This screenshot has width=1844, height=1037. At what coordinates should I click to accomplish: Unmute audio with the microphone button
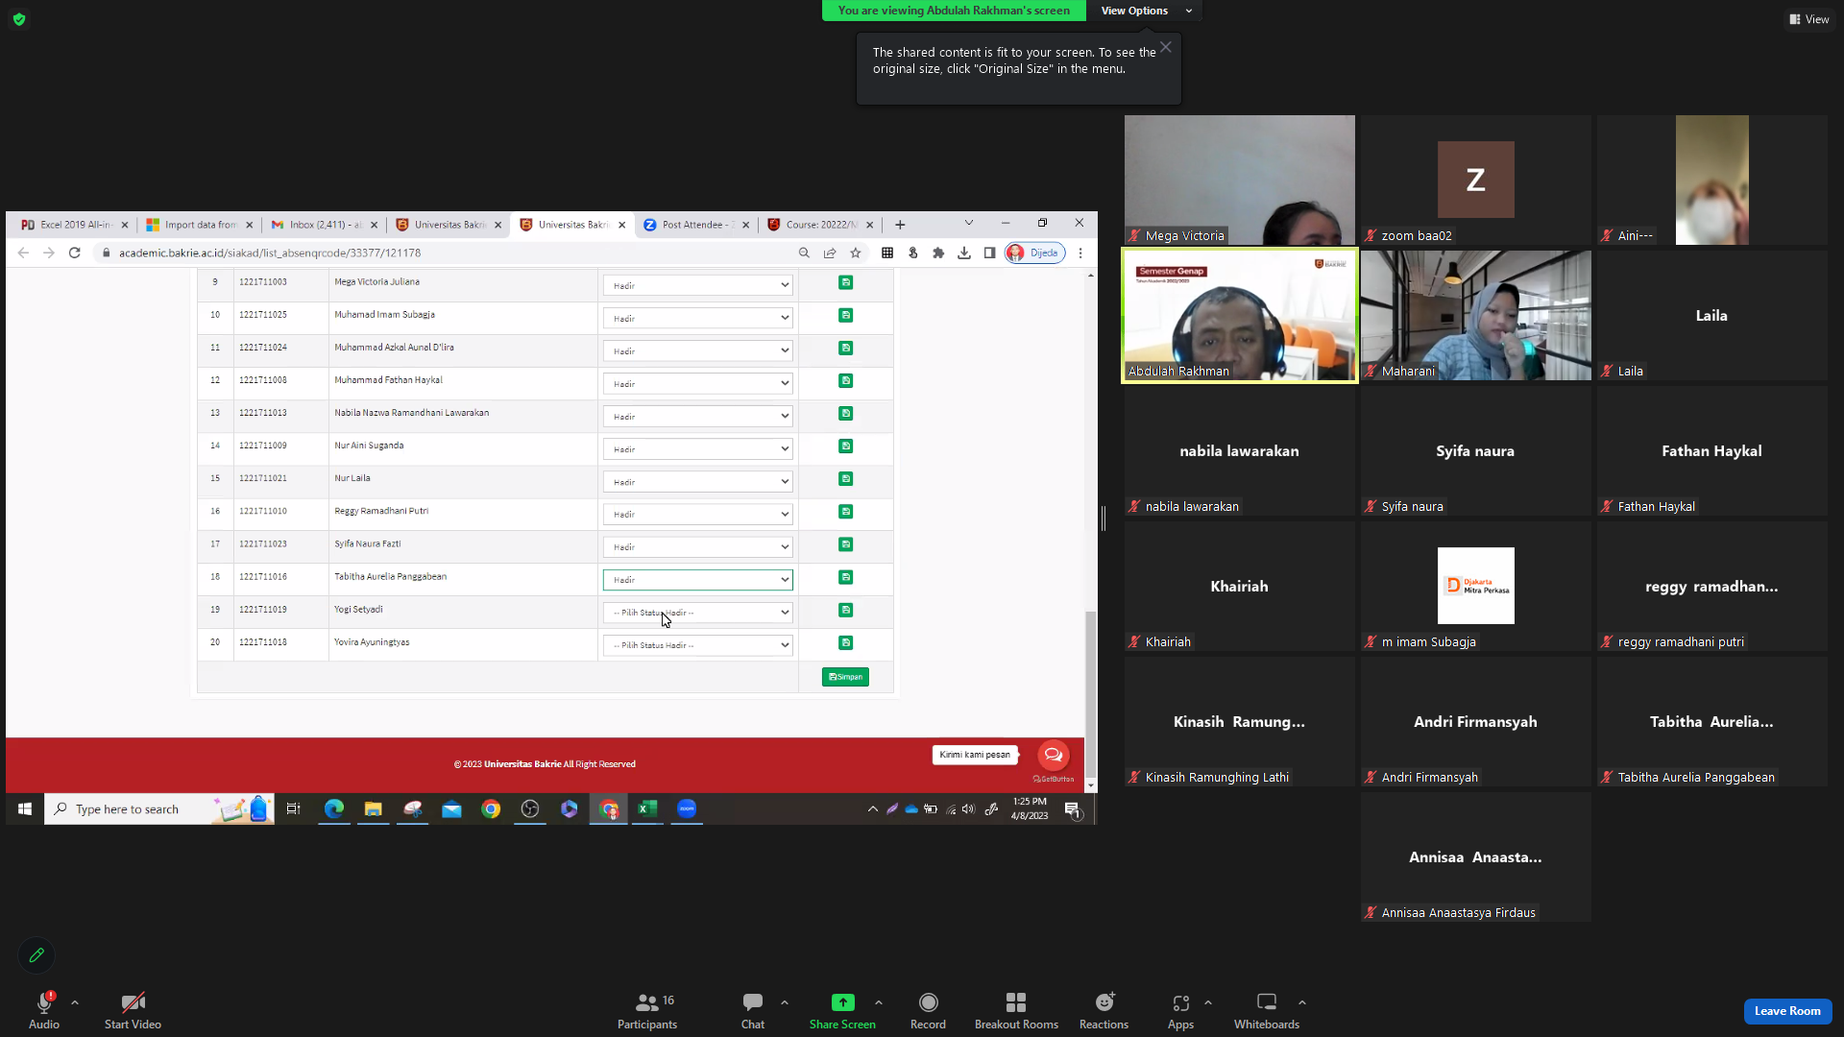pyautogui.click(x=44, y=1011)
